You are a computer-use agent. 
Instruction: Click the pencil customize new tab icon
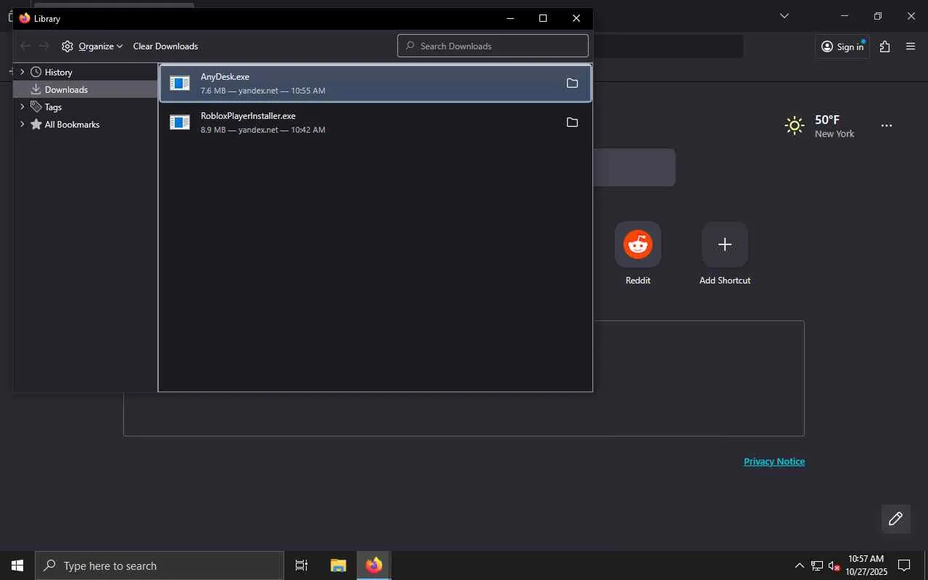(896, 518)
